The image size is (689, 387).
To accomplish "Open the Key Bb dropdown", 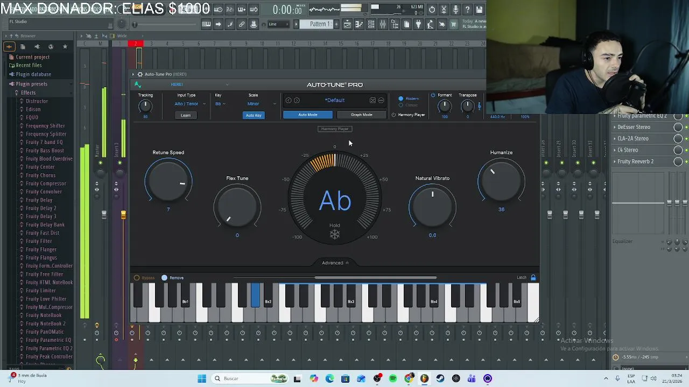I will 220,104.
